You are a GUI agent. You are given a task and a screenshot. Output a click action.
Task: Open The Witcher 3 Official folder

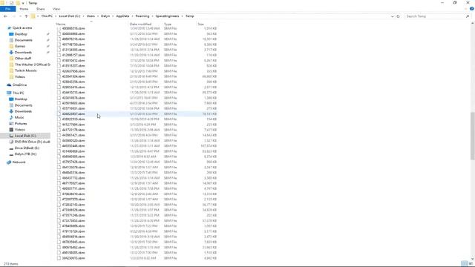click(33, 65)
